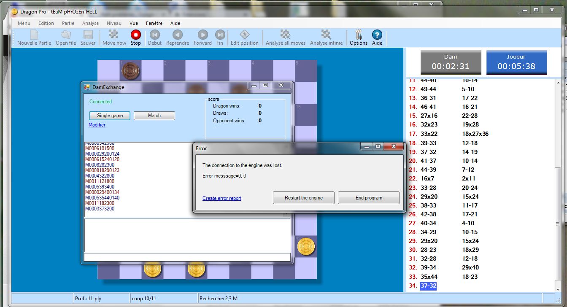Click the Aide help icon

tap(377, 35)
